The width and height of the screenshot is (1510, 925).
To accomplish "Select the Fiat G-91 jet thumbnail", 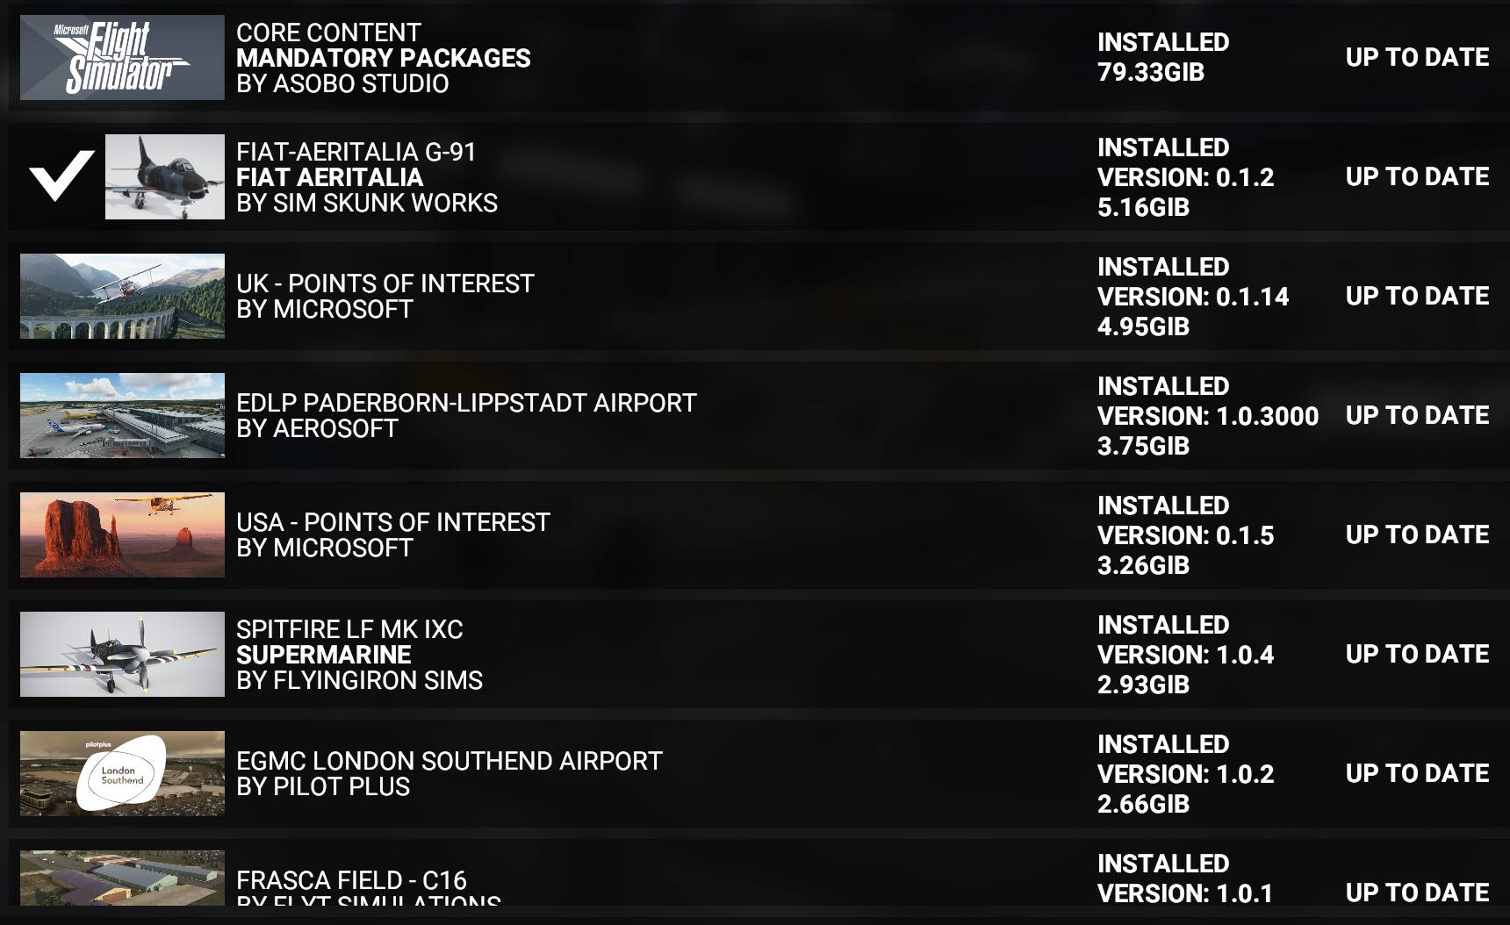I will (x=165, y=176).
